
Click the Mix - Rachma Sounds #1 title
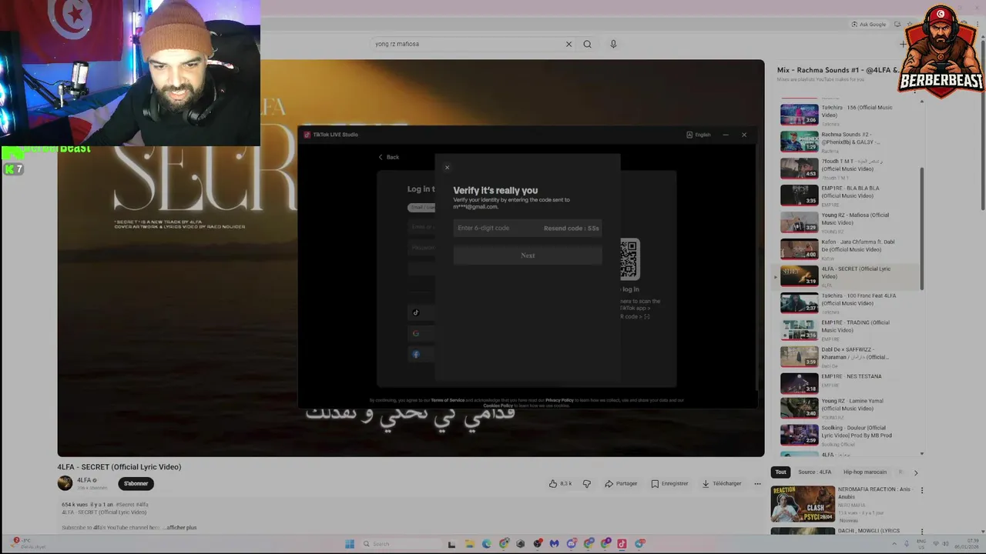click(838, 70)
